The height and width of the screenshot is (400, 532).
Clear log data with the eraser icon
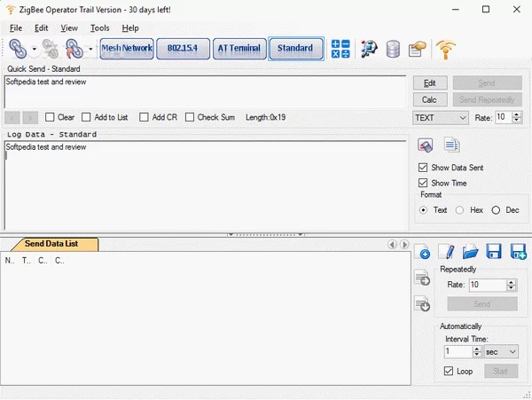click(x=426, y=145)
